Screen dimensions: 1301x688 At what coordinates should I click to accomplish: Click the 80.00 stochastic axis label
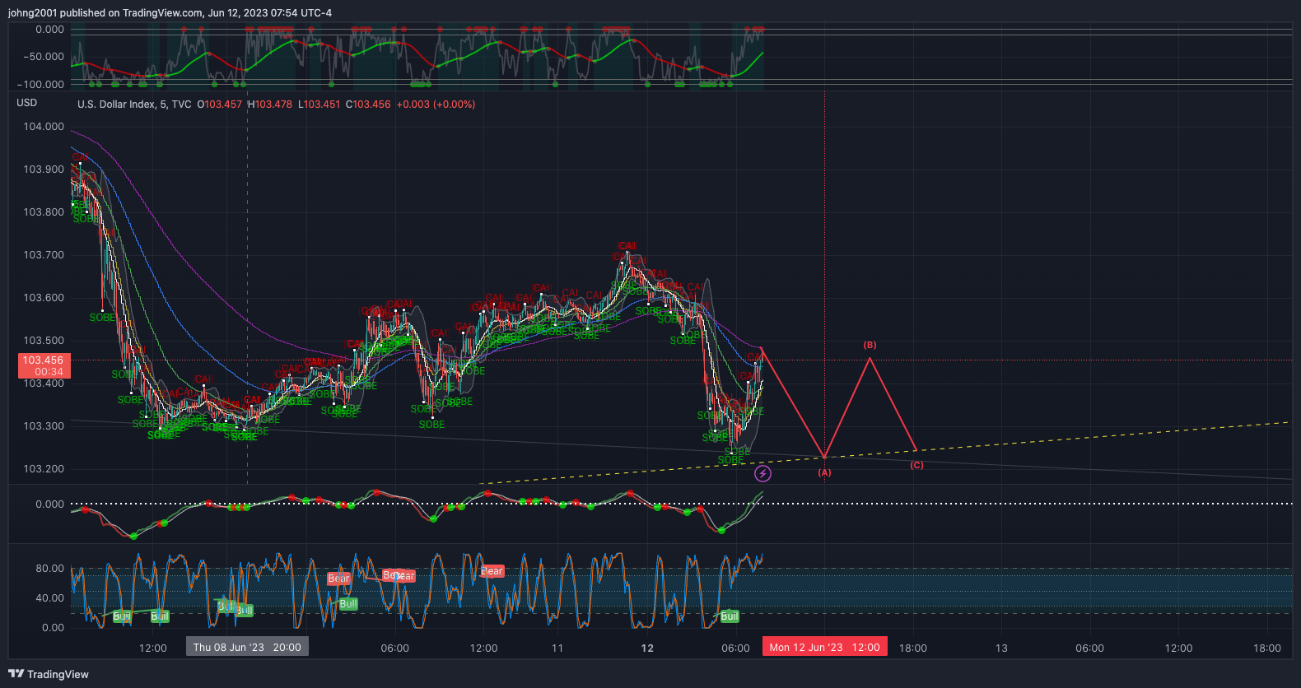(x=49, y=569)
